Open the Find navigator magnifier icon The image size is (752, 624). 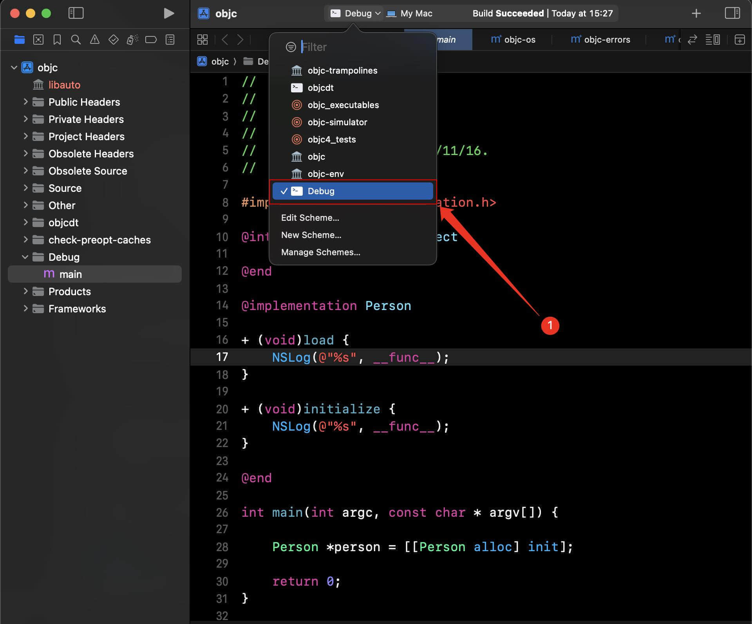click(x=76, y=40)
